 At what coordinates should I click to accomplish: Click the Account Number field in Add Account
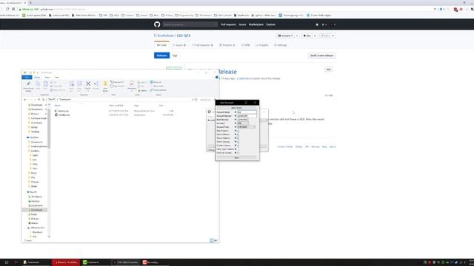(247, 116)
